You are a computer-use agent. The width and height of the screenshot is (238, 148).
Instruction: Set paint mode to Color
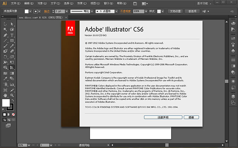coord(4,115)
